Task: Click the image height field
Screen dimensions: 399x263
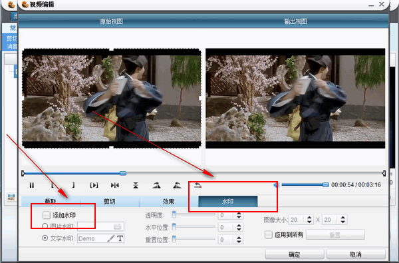Action: click(x=331, y=220)
